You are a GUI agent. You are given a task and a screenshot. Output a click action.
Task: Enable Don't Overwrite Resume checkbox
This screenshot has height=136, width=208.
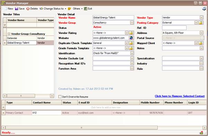(60, 97)
